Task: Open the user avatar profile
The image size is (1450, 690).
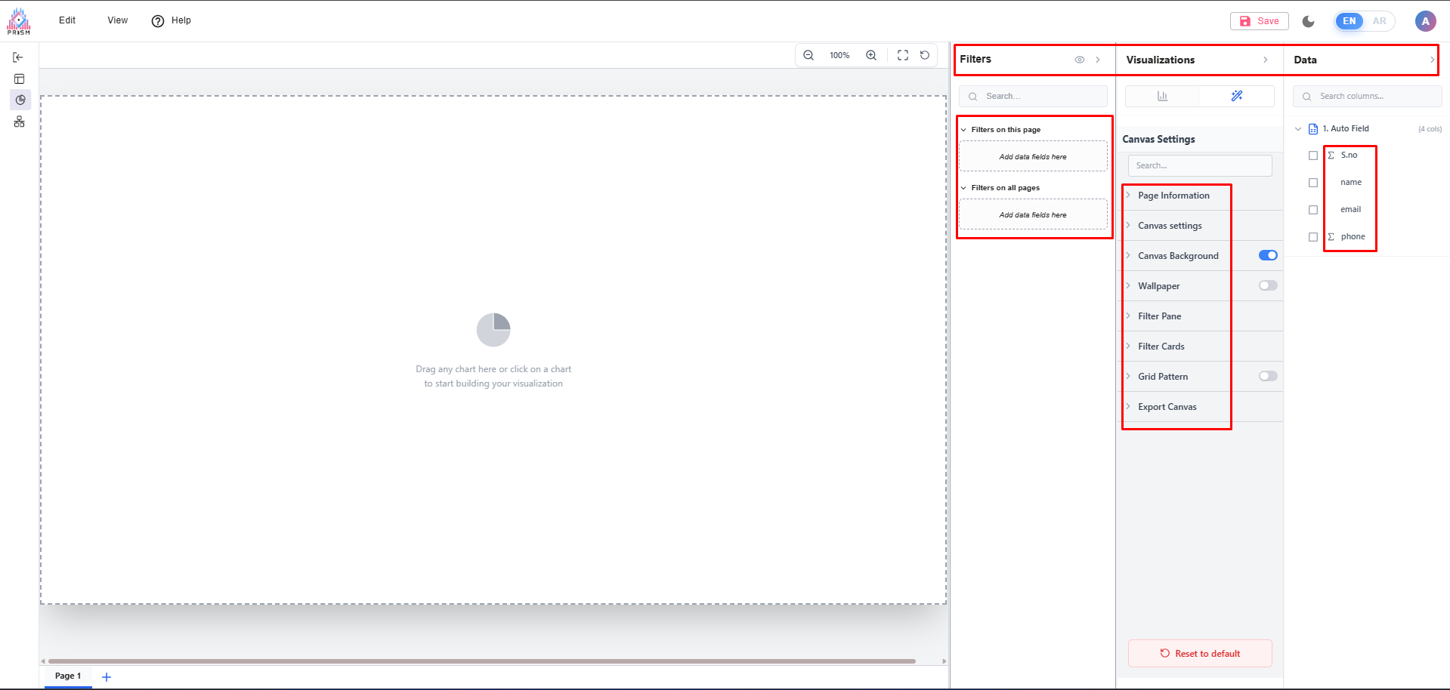Action: (x=1425, y=21)
